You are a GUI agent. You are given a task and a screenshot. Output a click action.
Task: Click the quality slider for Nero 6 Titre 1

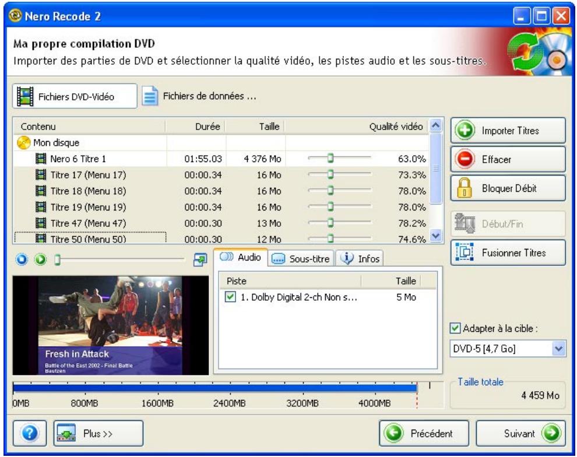tap(340, 158)
